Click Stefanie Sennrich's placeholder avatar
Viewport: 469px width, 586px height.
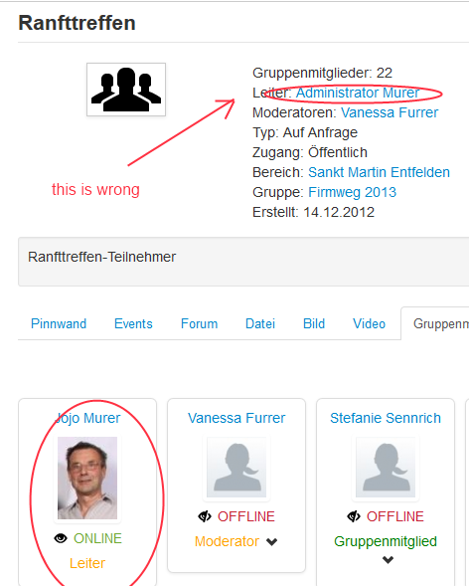pyautogui.click(x=386, y=468)
